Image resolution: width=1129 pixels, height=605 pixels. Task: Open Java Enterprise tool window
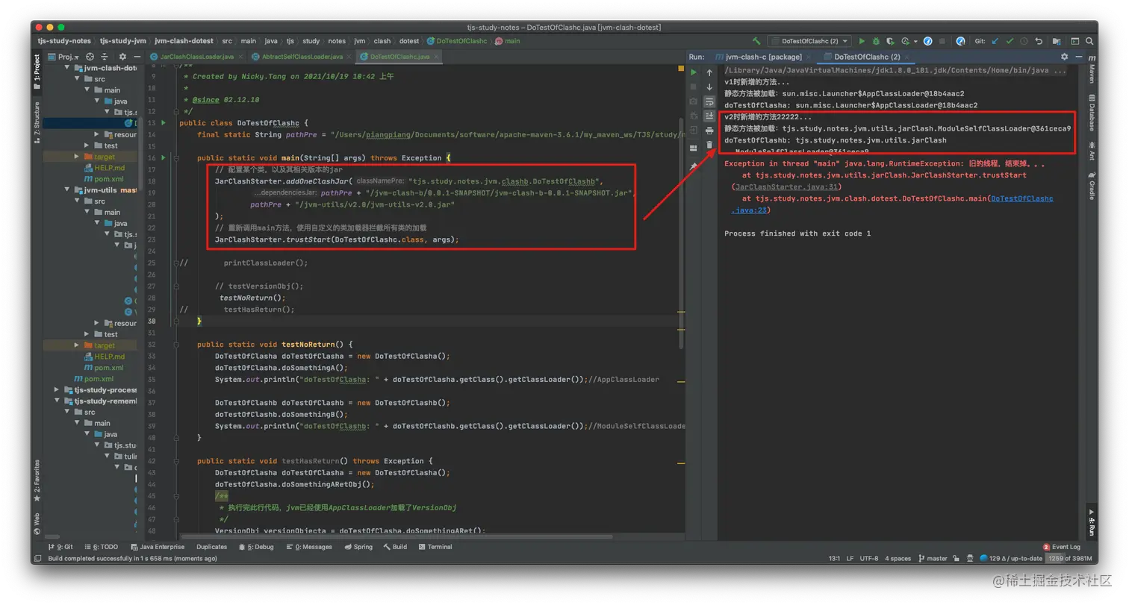[157, 547]
